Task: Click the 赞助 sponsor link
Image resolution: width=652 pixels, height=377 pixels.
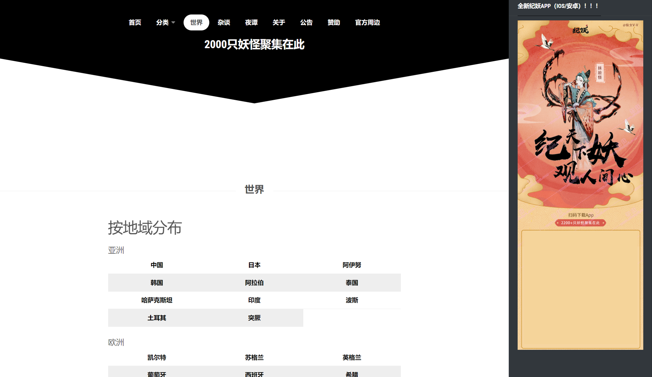Action: (333, 22)
